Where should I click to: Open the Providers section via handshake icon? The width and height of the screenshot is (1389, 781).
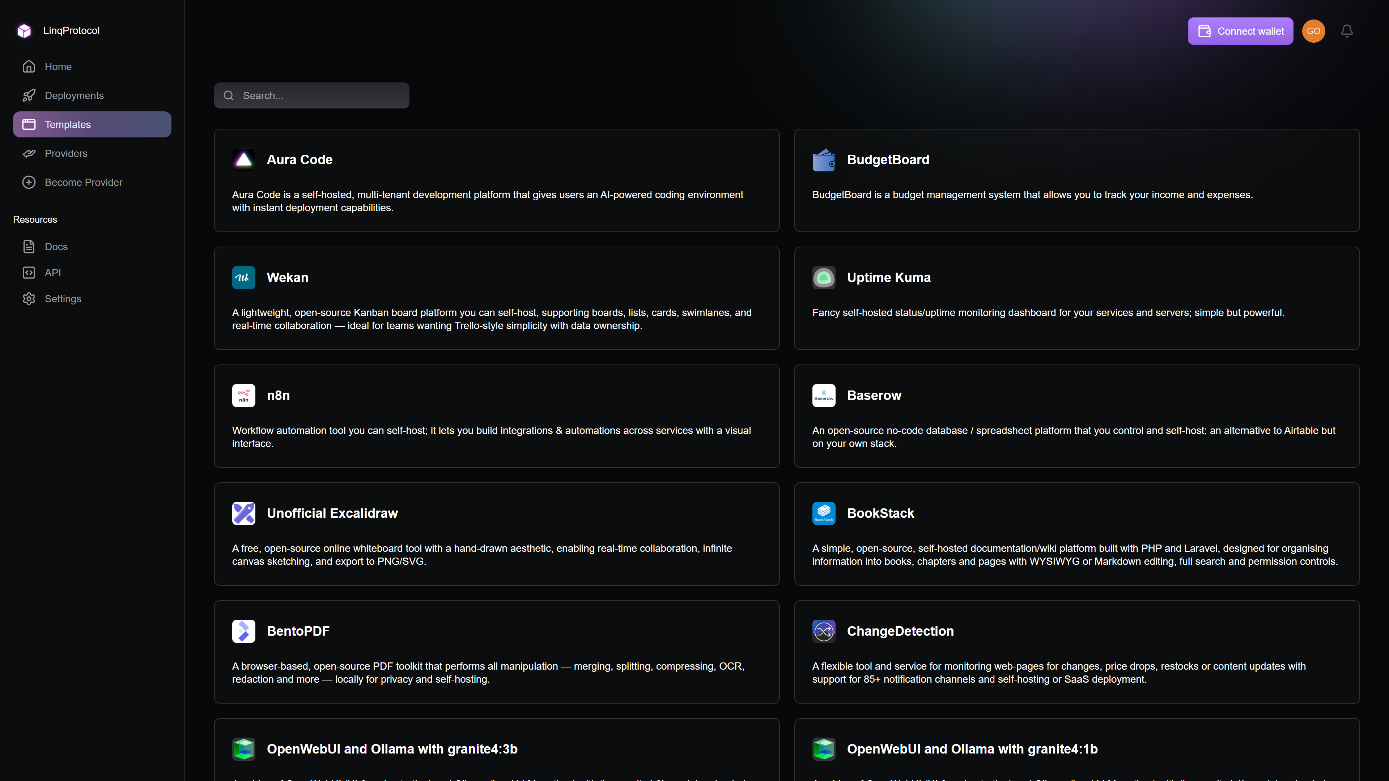click(x=29, y=153)
